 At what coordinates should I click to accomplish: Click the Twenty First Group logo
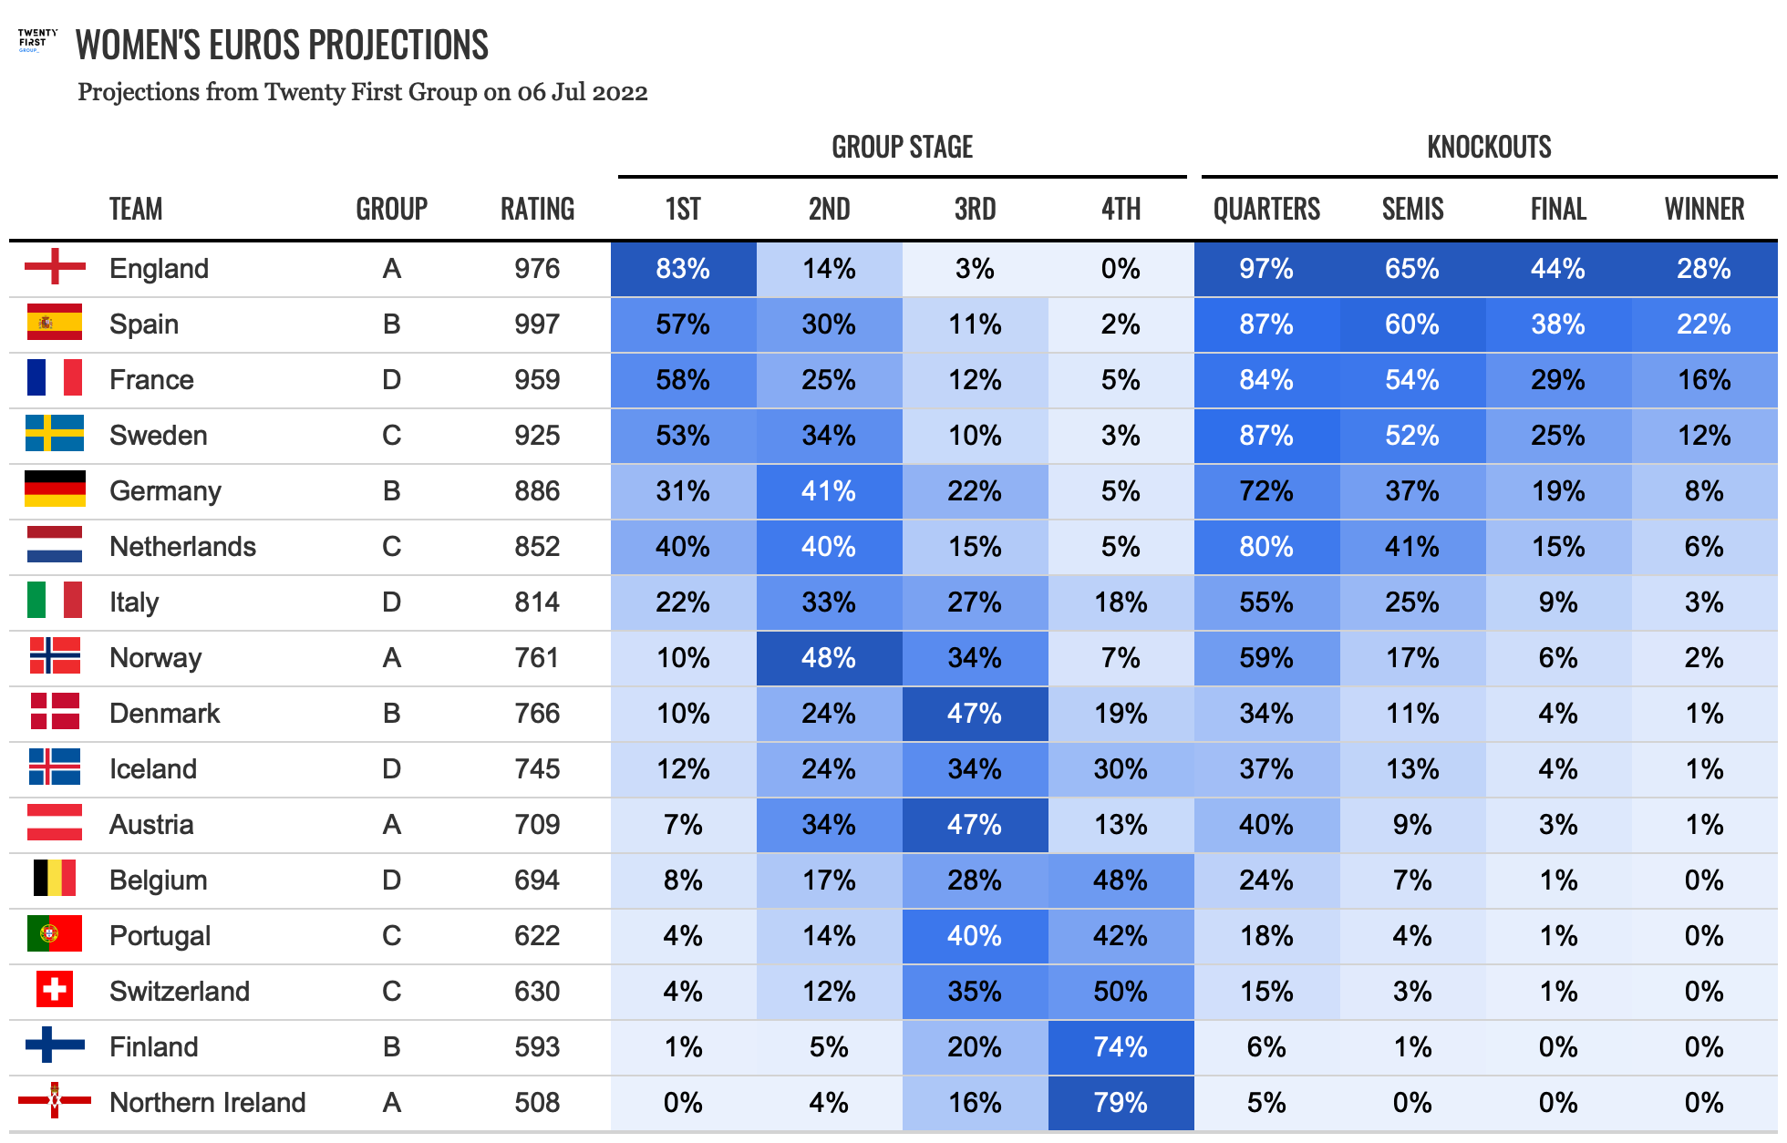(36, 40)
